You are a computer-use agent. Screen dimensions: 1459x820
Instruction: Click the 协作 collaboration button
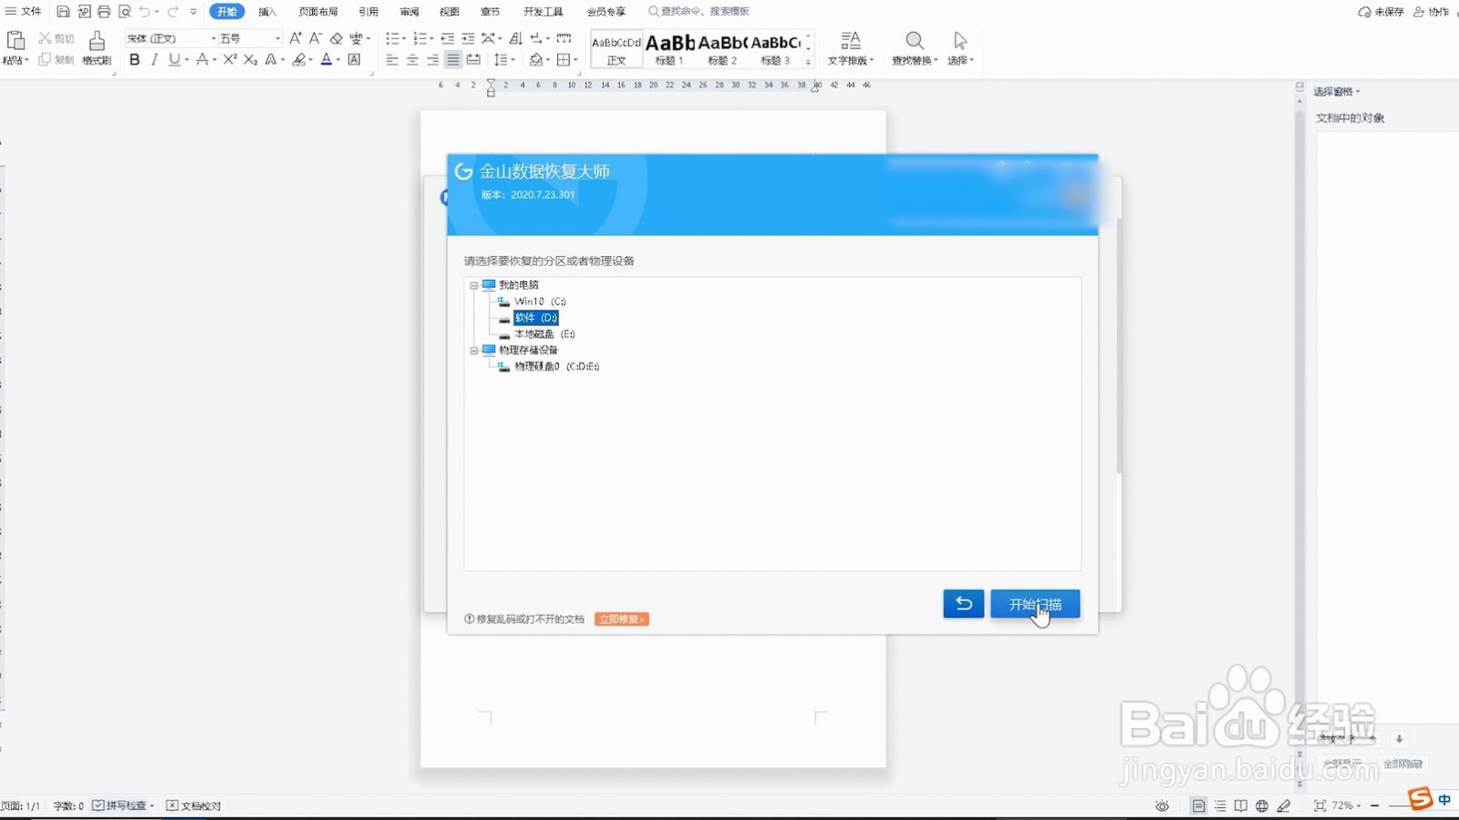1431,12
